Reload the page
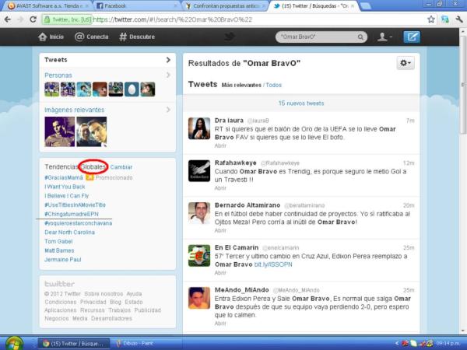467x350 pixels. tap(33, 19)
